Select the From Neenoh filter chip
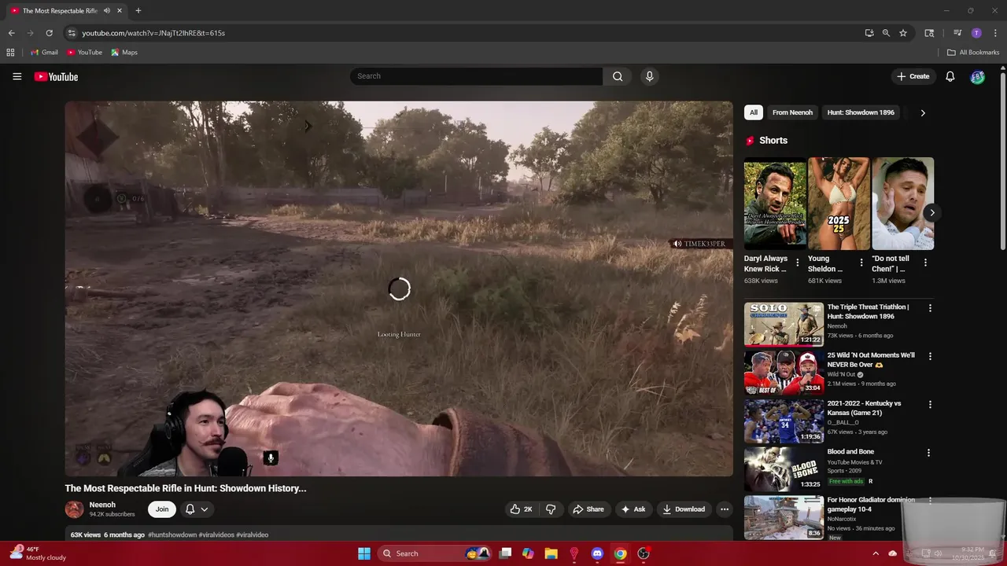Screen dimensions: 1007x566 pyautogui.click(x=792, y=112)
